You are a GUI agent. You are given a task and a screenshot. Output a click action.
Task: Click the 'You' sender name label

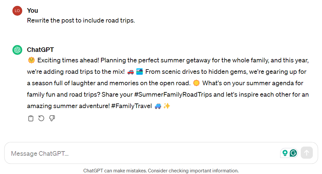32,10
